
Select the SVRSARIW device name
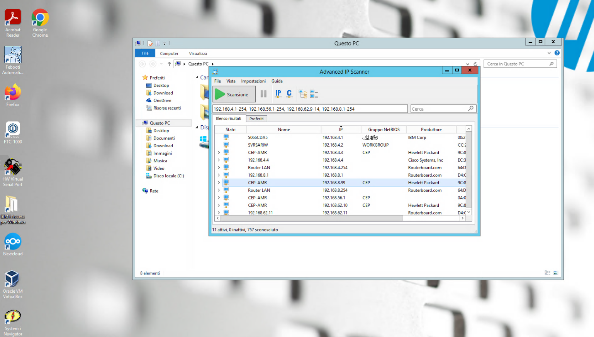click(x=258, y=145)
